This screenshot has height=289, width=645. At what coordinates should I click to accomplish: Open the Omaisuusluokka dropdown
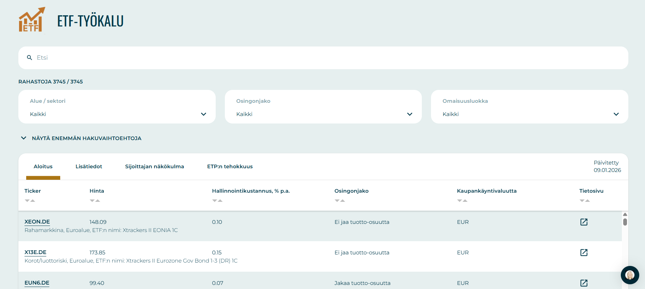tap(529, 107)
